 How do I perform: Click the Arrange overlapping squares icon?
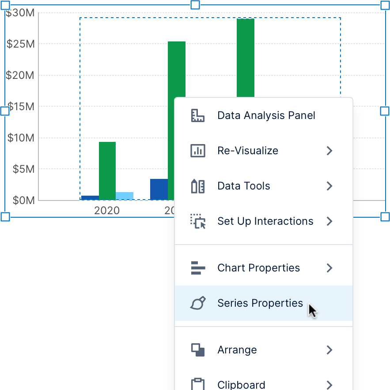[x=197, y=350]
